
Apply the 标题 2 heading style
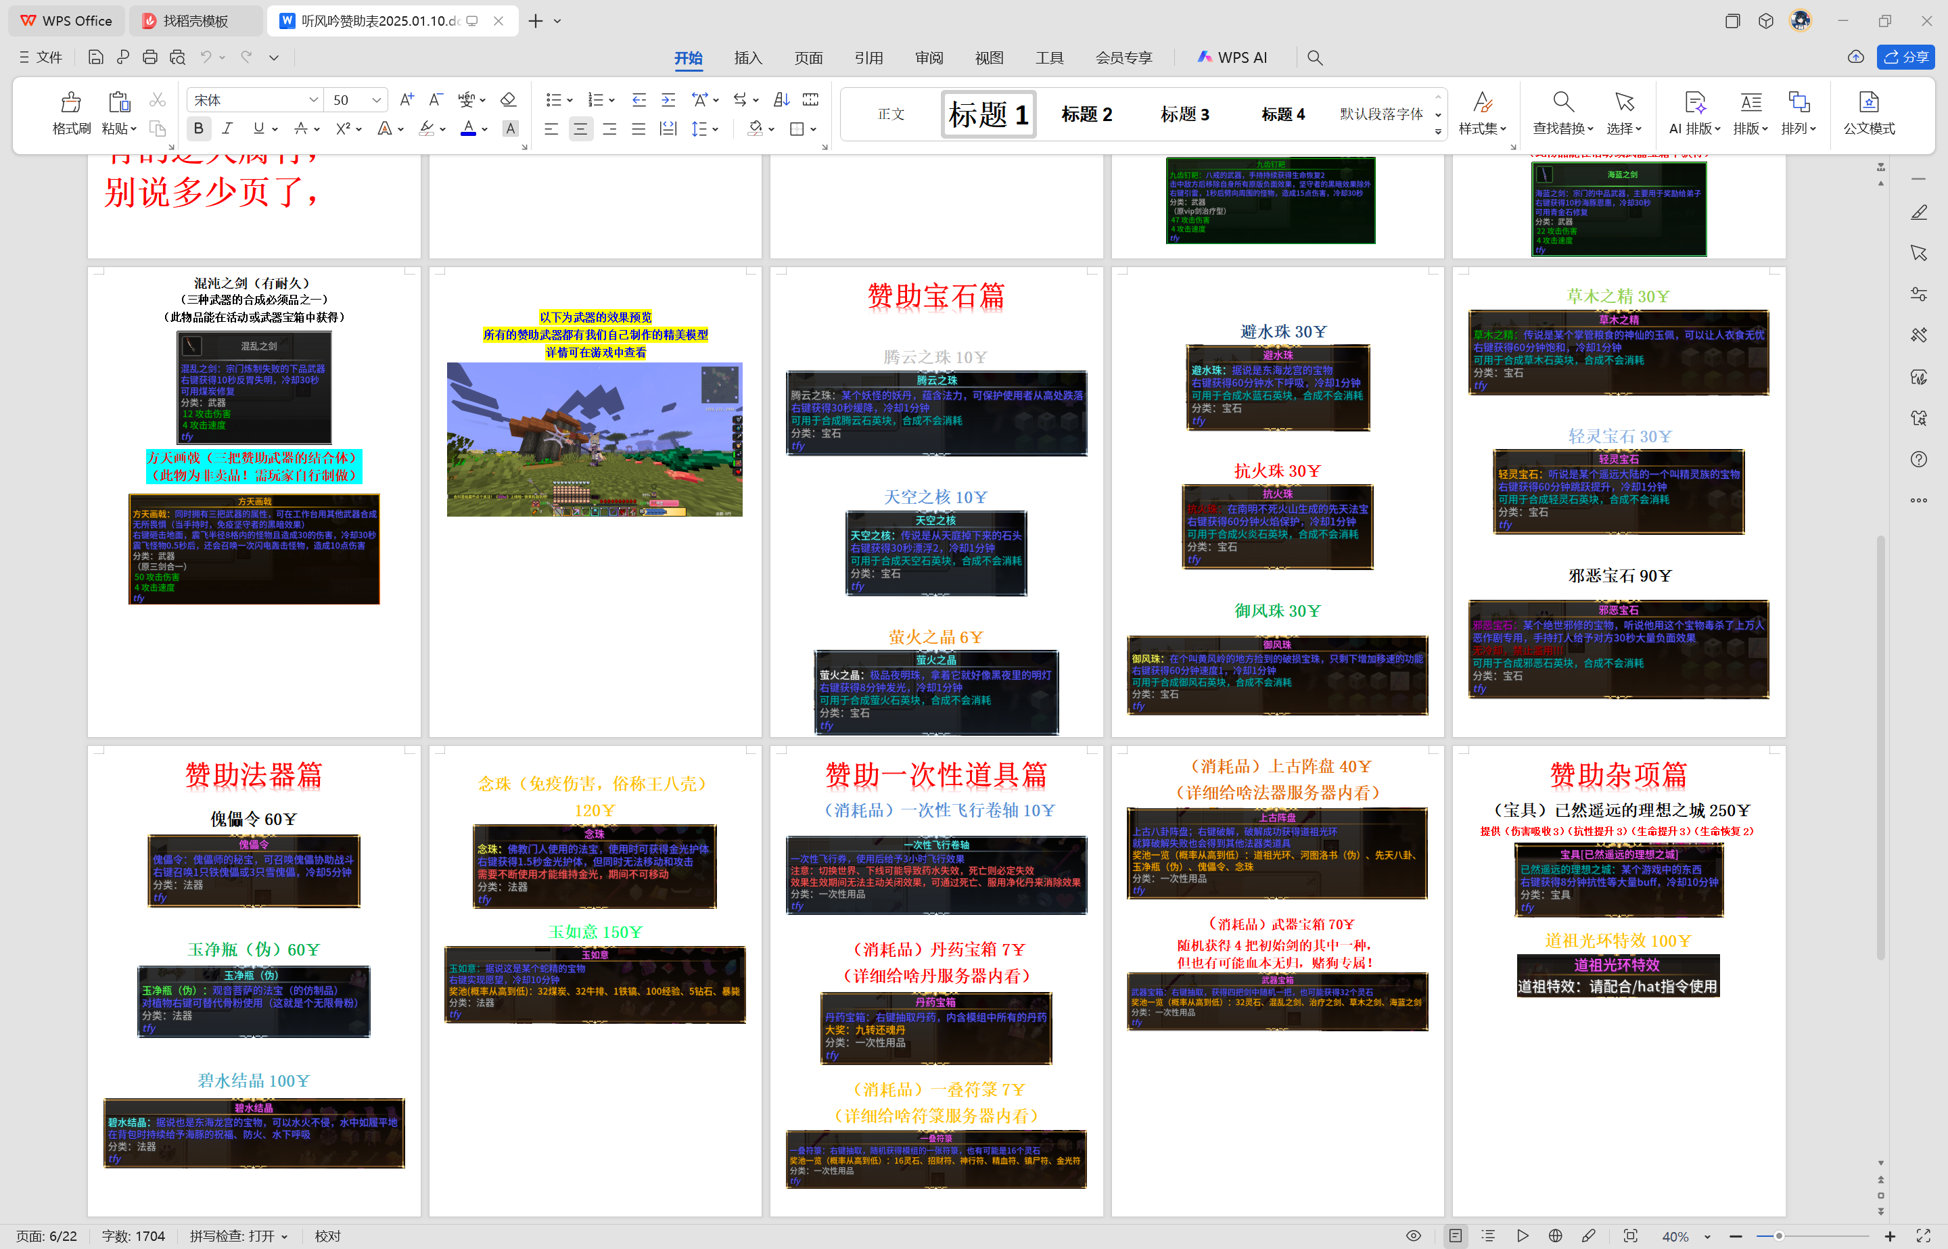(1086, 114)
